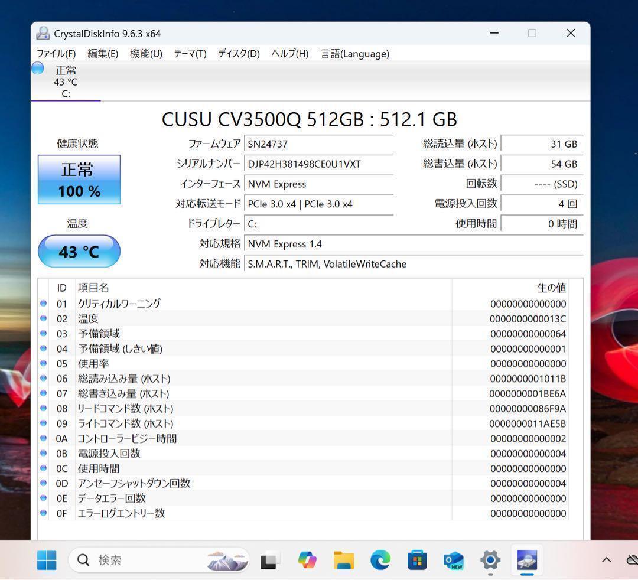Click the power-on count value 4 回

(542, 204)
